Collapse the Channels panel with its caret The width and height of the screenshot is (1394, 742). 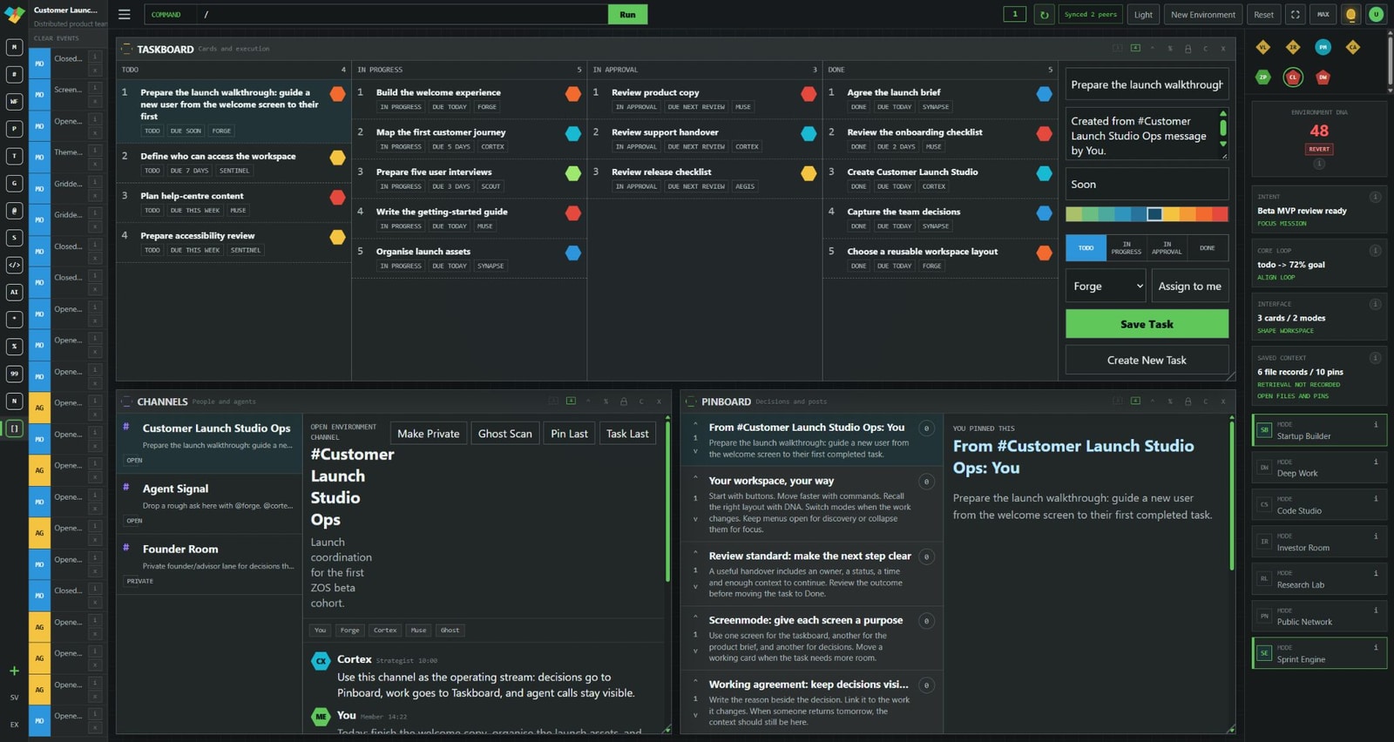click(588, 401)
